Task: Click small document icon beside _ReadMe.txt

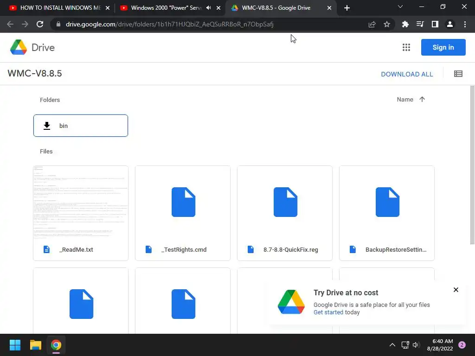Action: coord(46,249)
